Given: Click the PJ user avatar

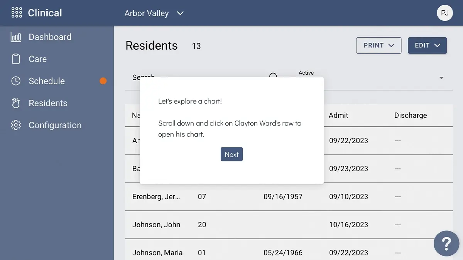Looking at the screenshot, I should point(444,13).
